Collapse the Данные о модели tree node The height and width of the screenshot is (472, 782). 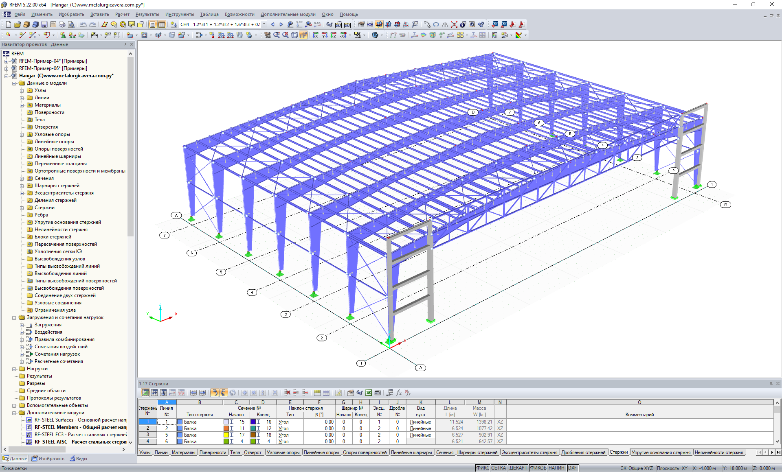[14, 83]
